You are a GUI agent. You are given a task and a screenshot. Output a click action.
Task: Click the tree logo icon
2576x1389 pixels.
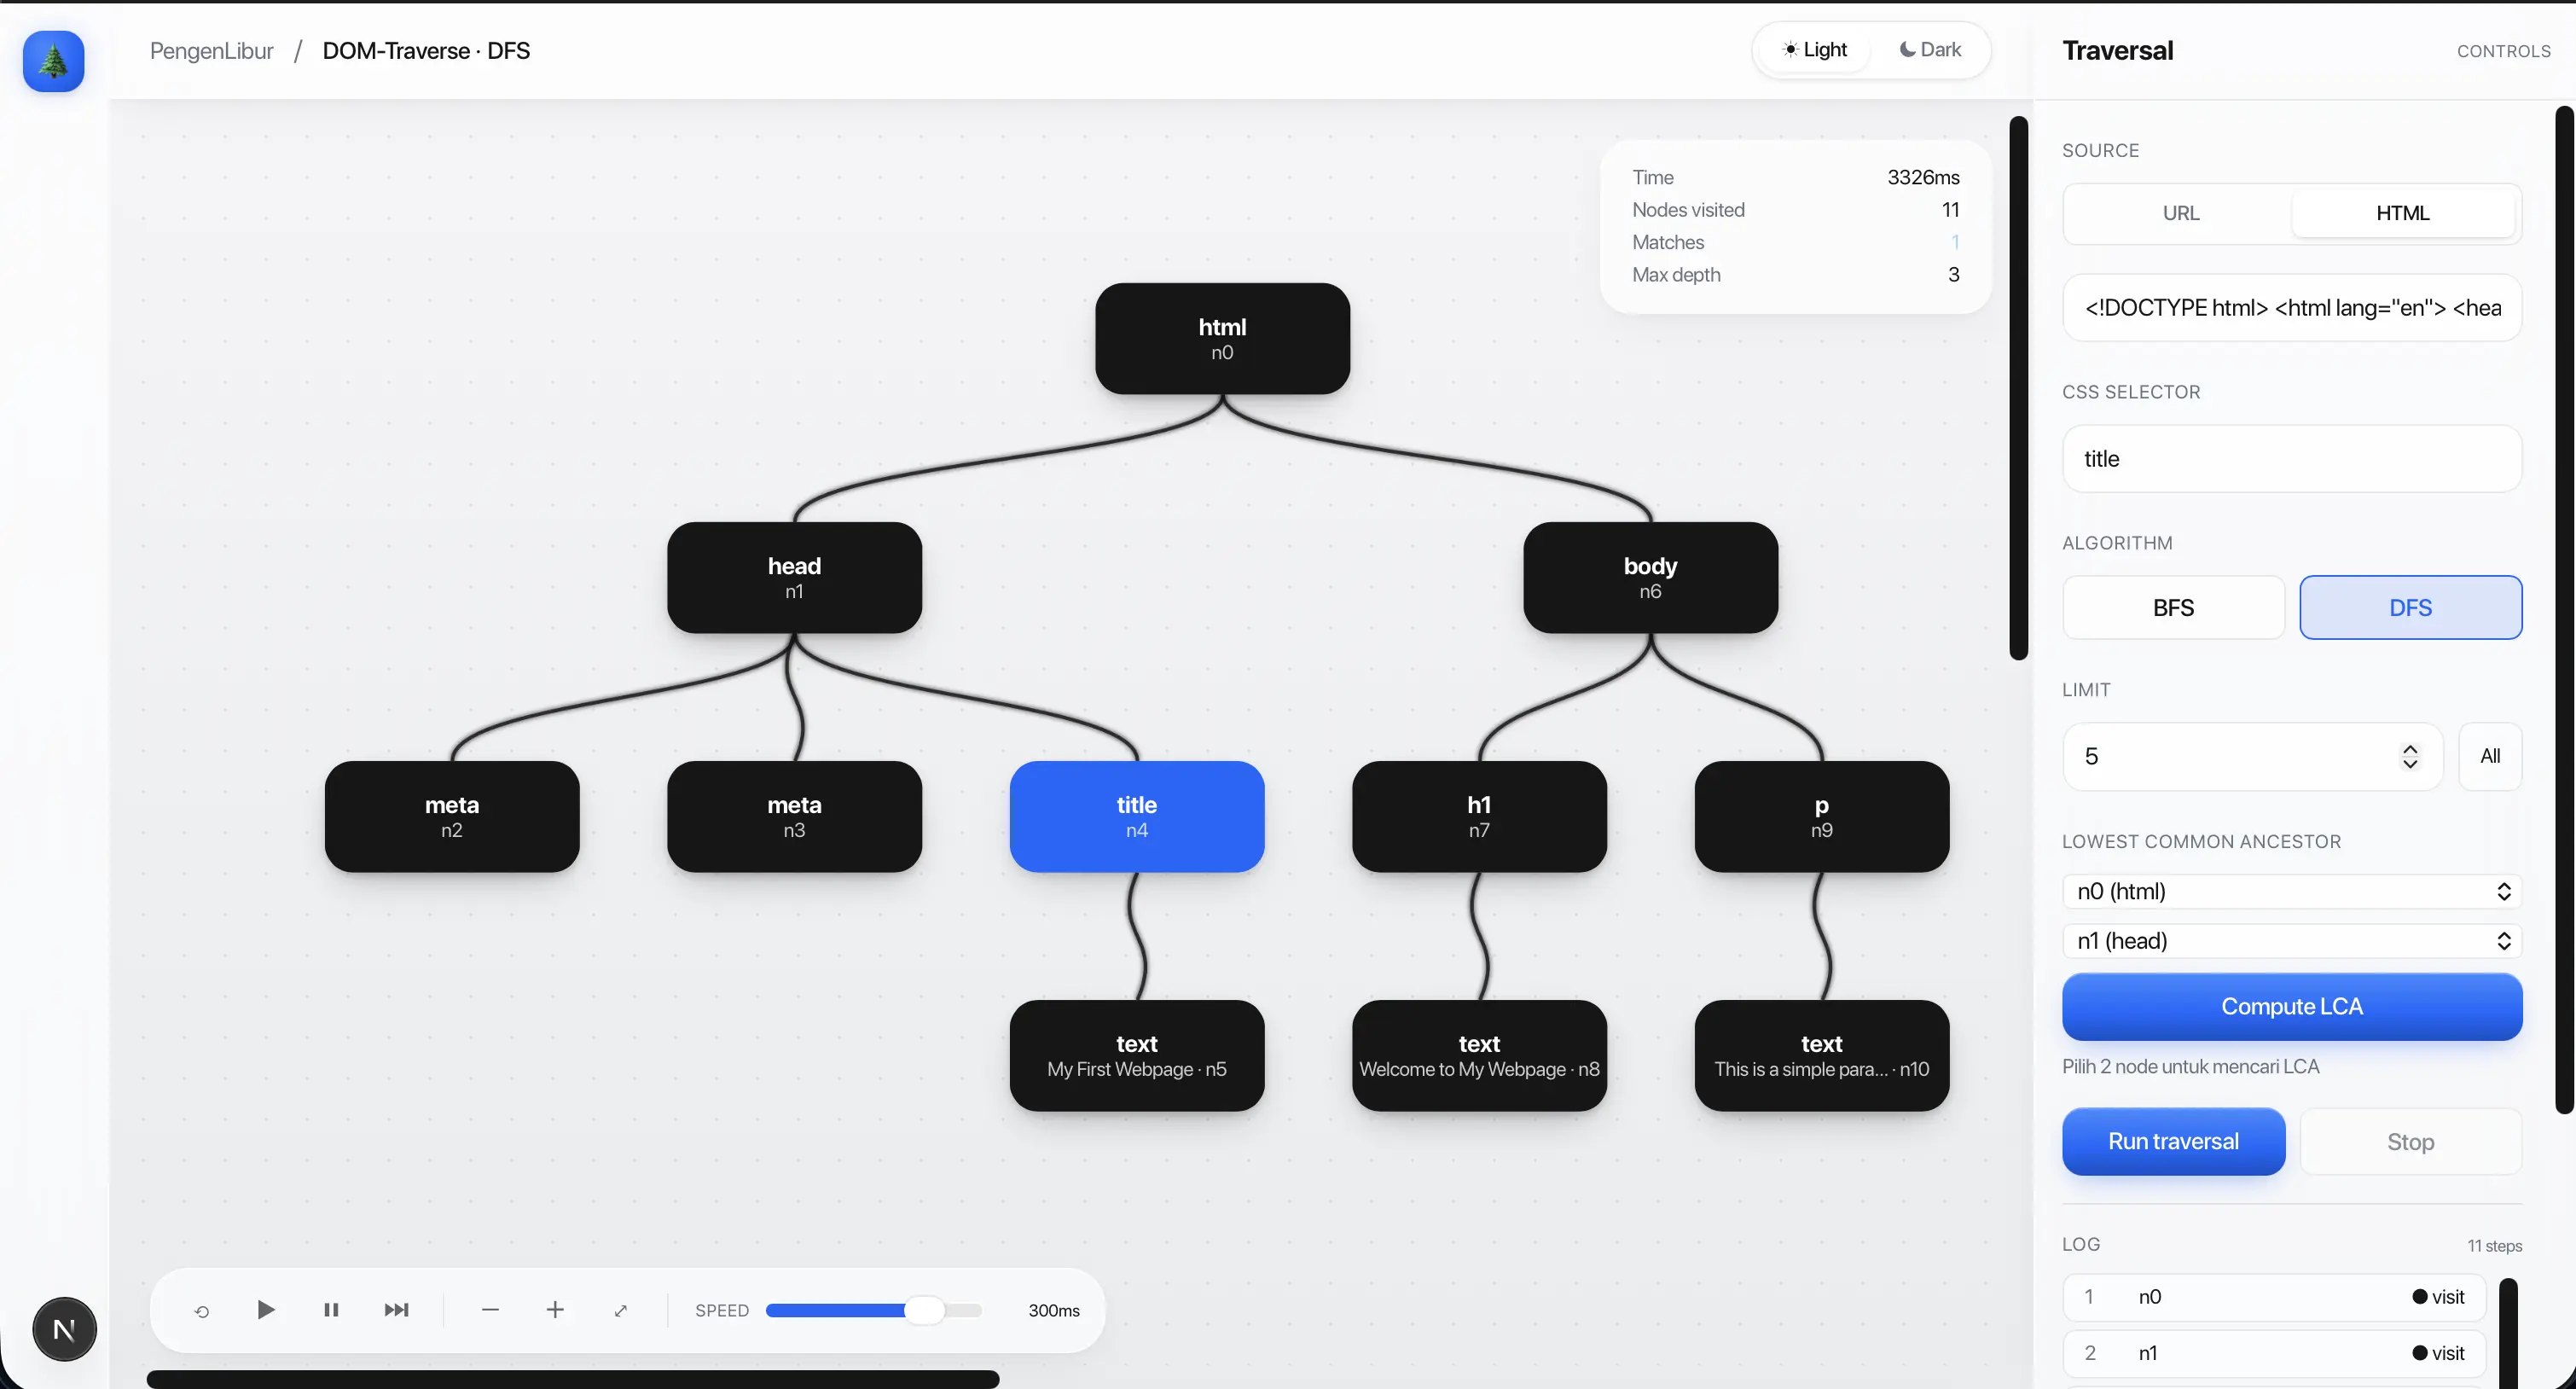[x=53, y=61]
